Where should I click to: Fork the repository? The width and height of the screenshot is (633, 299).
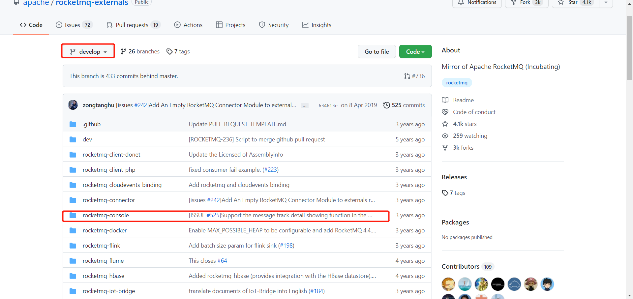[x=527, y=3]
